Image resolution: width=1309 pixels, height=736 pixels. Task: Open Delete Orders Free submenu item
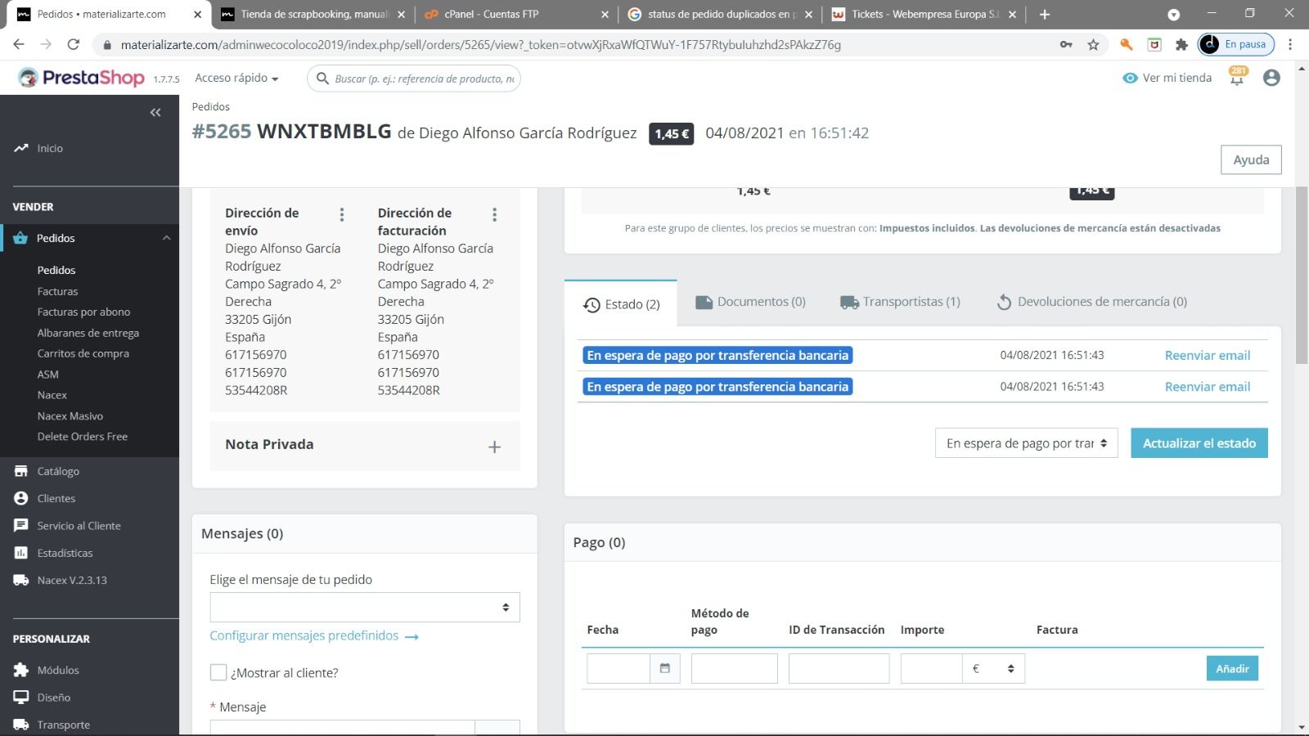(82, 437)
